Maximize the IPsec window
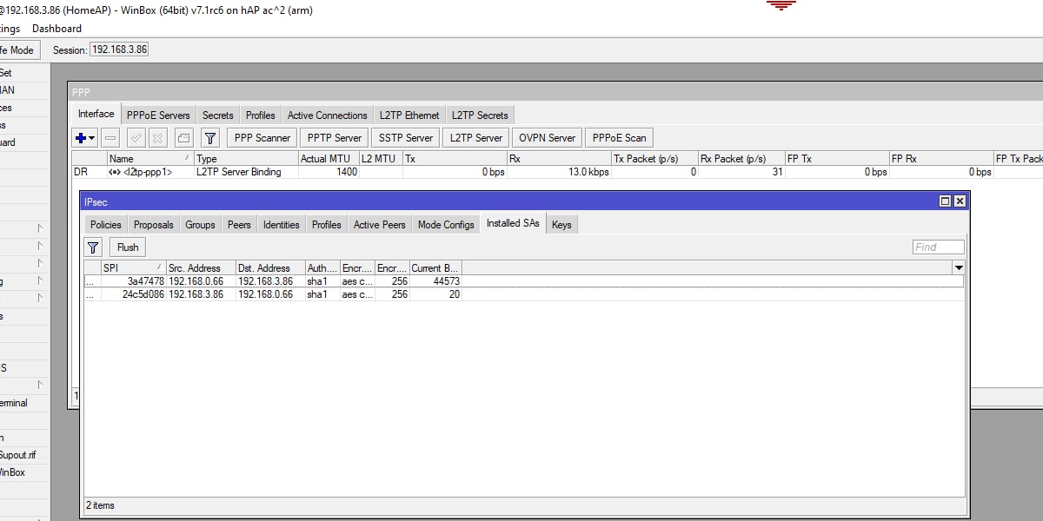 click(945, 201)
